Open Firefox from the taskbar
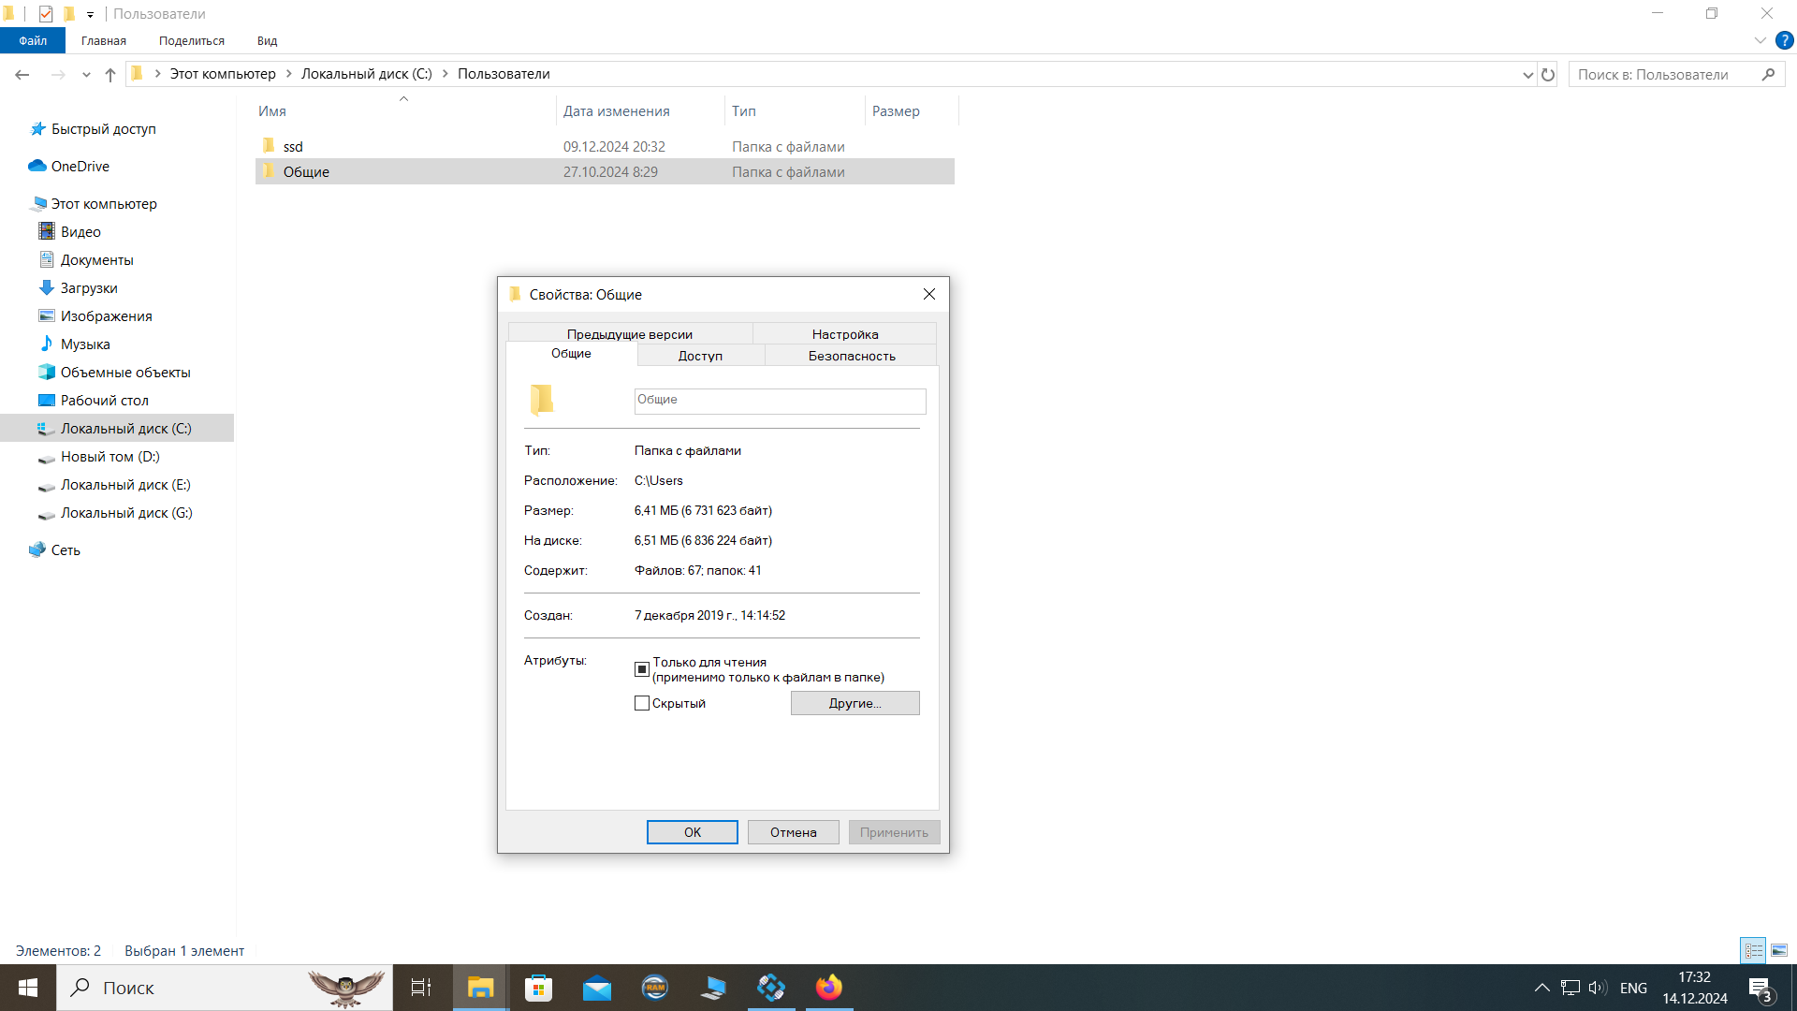The image size is (1797, 1011). pyautogui.click(x=828, y=988)
